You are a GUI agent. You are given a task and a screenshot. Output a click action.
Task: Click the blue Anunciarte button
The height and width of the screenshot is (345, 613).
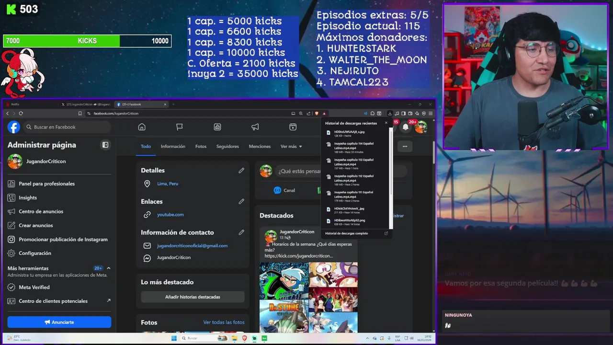[59, 322]
